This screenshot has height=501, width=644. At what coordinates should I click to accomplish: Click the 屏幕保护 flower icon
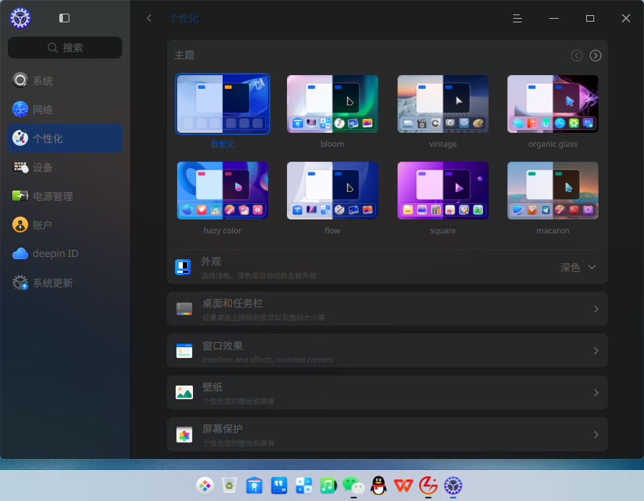coord(184,435)
